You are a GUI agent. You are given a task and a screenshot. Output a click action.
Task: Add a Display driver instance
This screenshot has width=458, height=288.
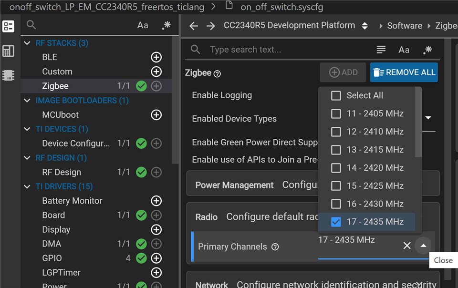(156, 230)
